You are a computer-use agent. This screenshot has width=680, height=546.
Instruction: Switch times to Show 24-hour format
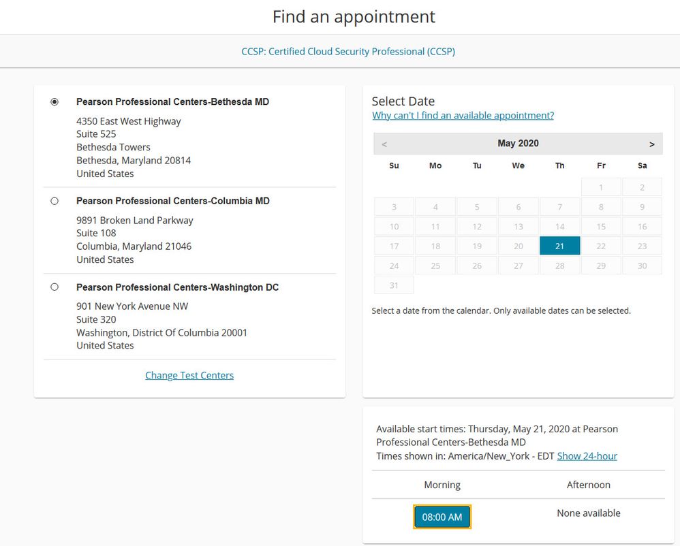click(587, 456)
